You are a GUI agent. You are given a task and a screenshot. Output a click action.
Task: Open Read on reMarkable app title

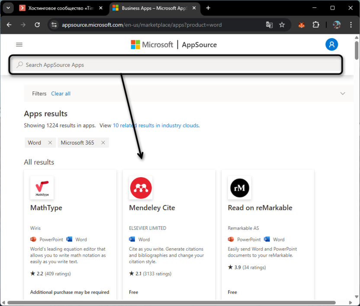click(x=260, y=208)
